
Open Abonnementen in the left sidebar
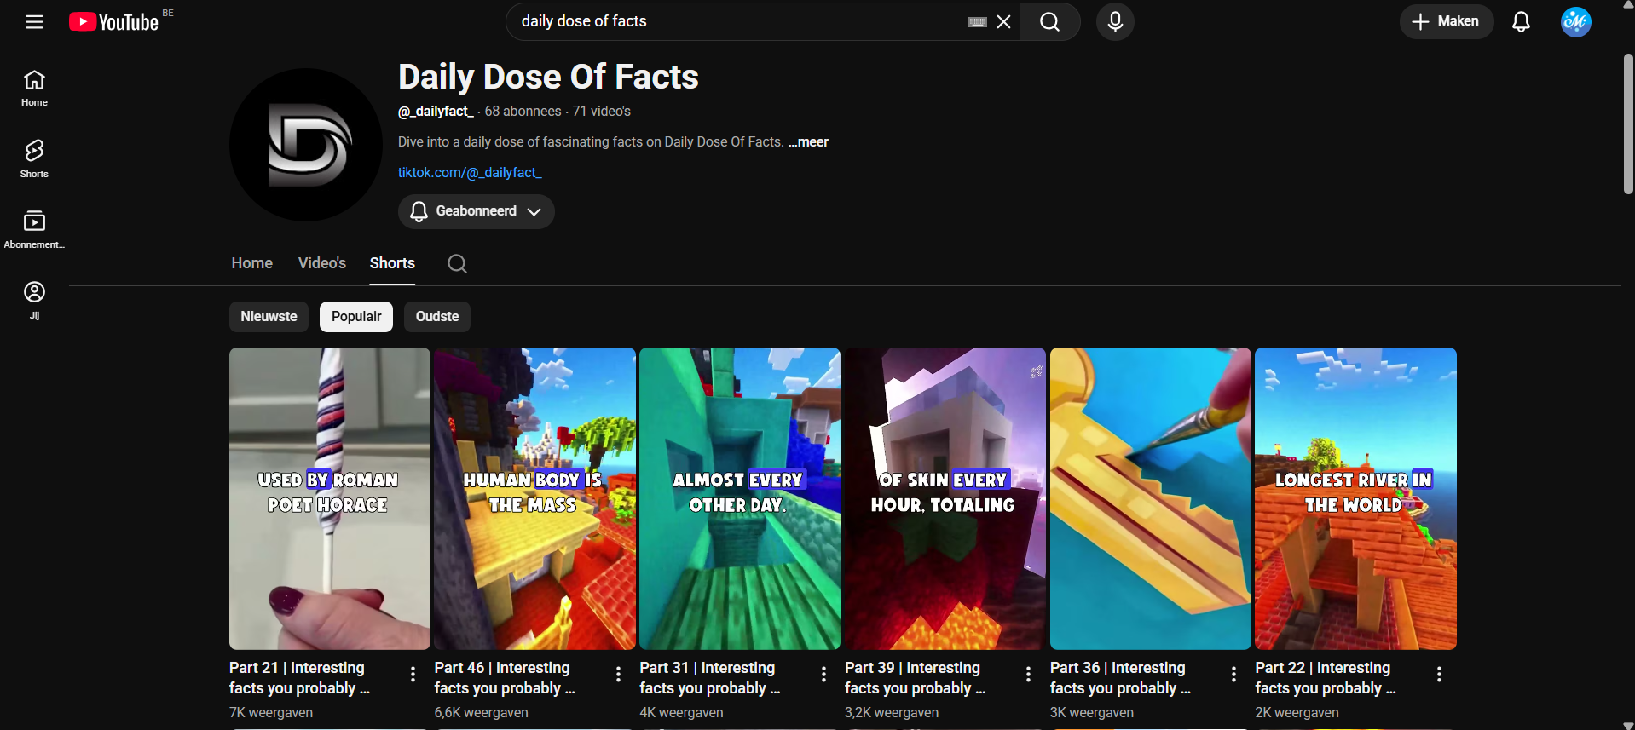(34, 230)
